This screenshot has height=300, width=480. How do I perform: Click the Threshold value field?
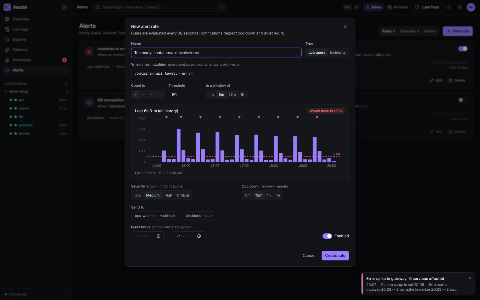[x=185, y=94]
